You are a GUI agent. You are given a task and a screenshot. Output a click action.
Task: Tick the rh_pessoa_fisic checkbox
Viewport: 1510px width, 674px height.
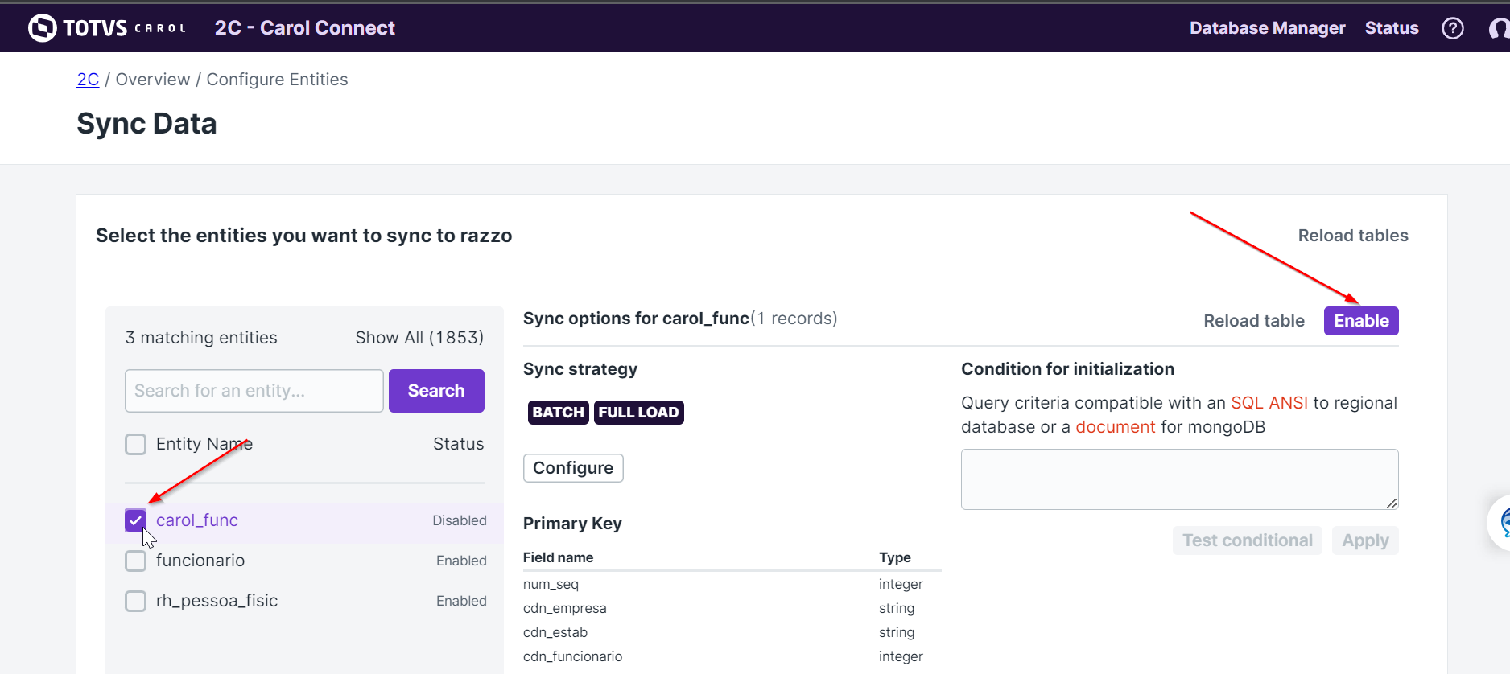pos(135,601)
